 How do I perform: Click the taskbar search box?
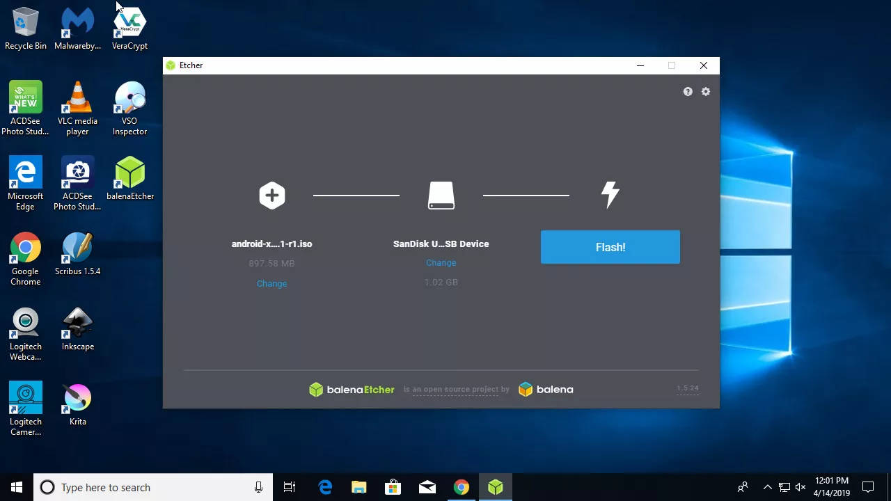point(152,487)
